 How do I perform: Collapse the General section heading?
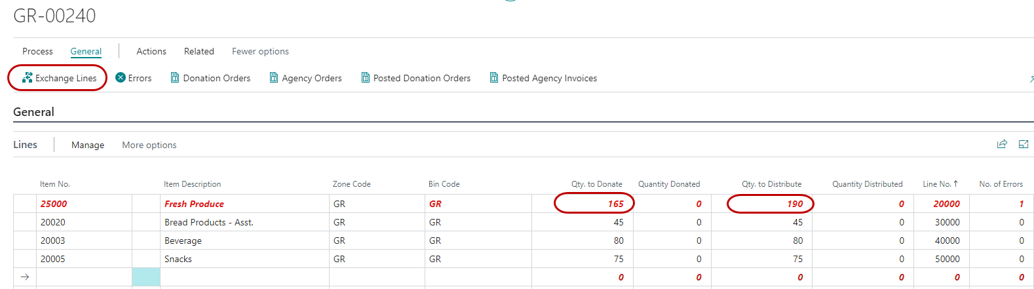tap(33, 112)
